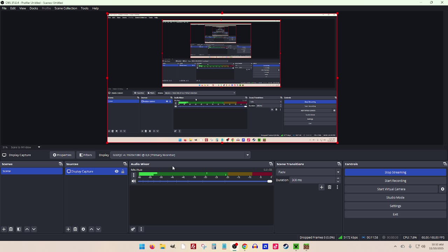Screen dimensions: 448x252
Task: Open scene filters icon in Scenes dock
Action: coord(19,229)
